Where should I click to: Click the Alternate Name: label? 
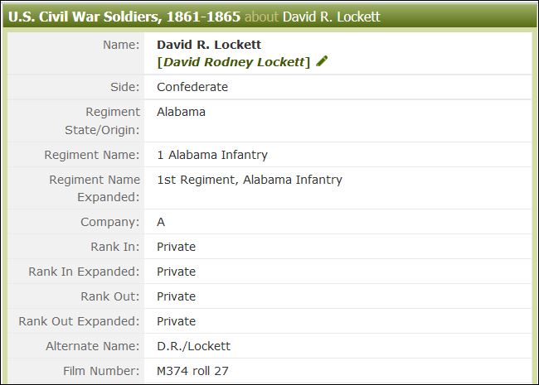point(93,346)
